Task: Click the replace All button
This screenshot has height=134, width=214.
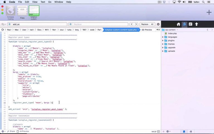Action: 152,24
